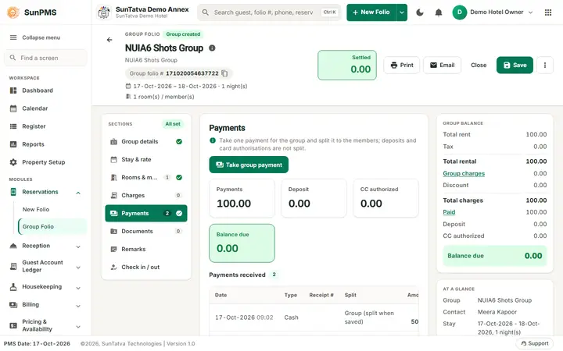Click the Type column header
The width and height of the screenshot is (563, 351).
pyautogui.click(x=290, y=295)
